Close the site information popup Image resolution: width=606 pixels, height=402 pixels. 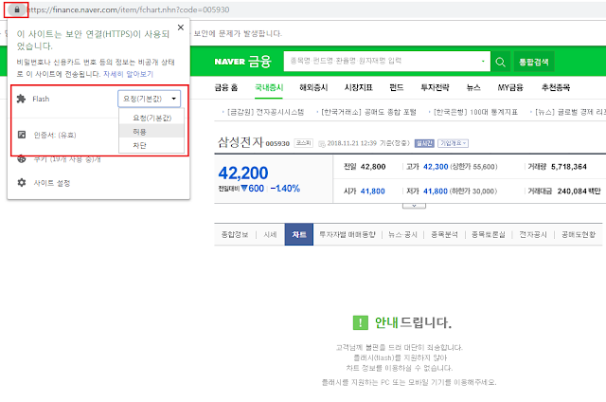[x=181, y=27]
